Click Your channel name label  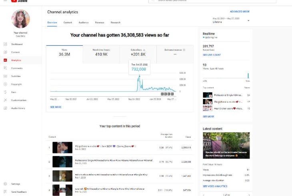[20, 33]
